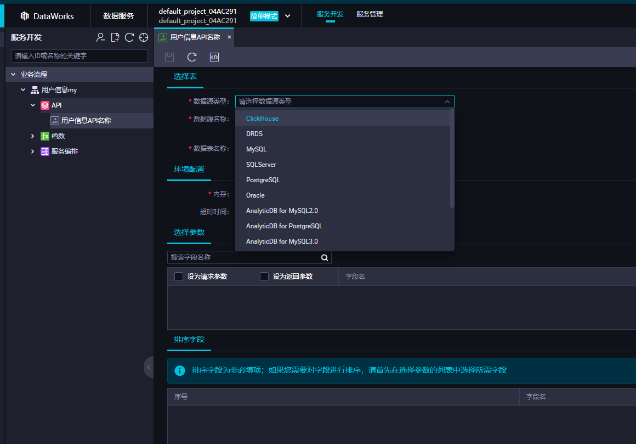Switch to the 服务开发 top tab

pyautogui.click(x=330, y=14)
